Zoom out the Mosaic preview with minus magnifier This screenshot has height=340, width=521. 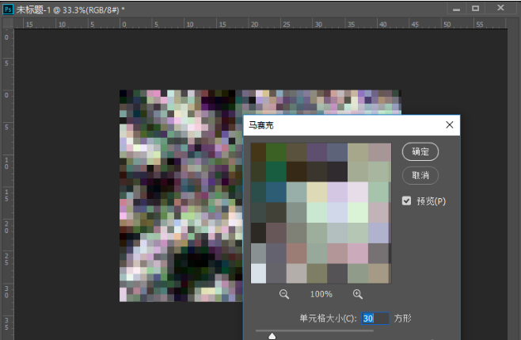point(284,294)
